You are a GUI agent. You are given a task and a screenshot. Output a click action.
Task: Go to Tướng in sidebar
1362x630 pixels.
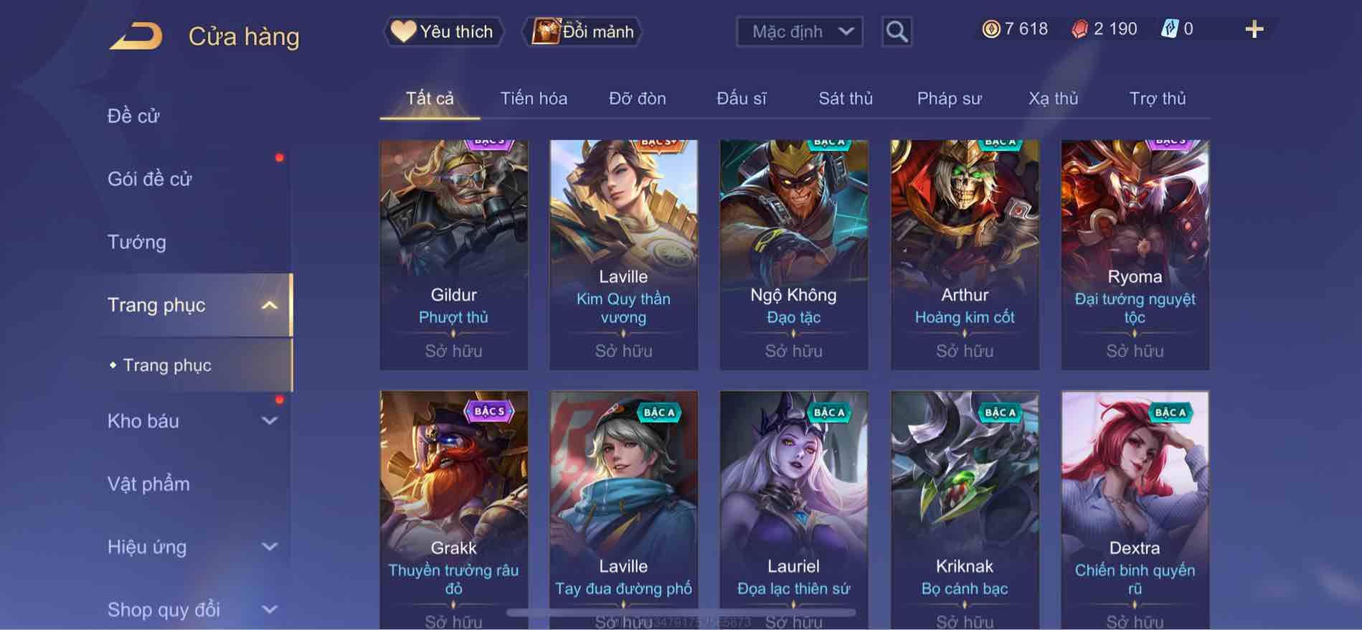tap(137, 242)
